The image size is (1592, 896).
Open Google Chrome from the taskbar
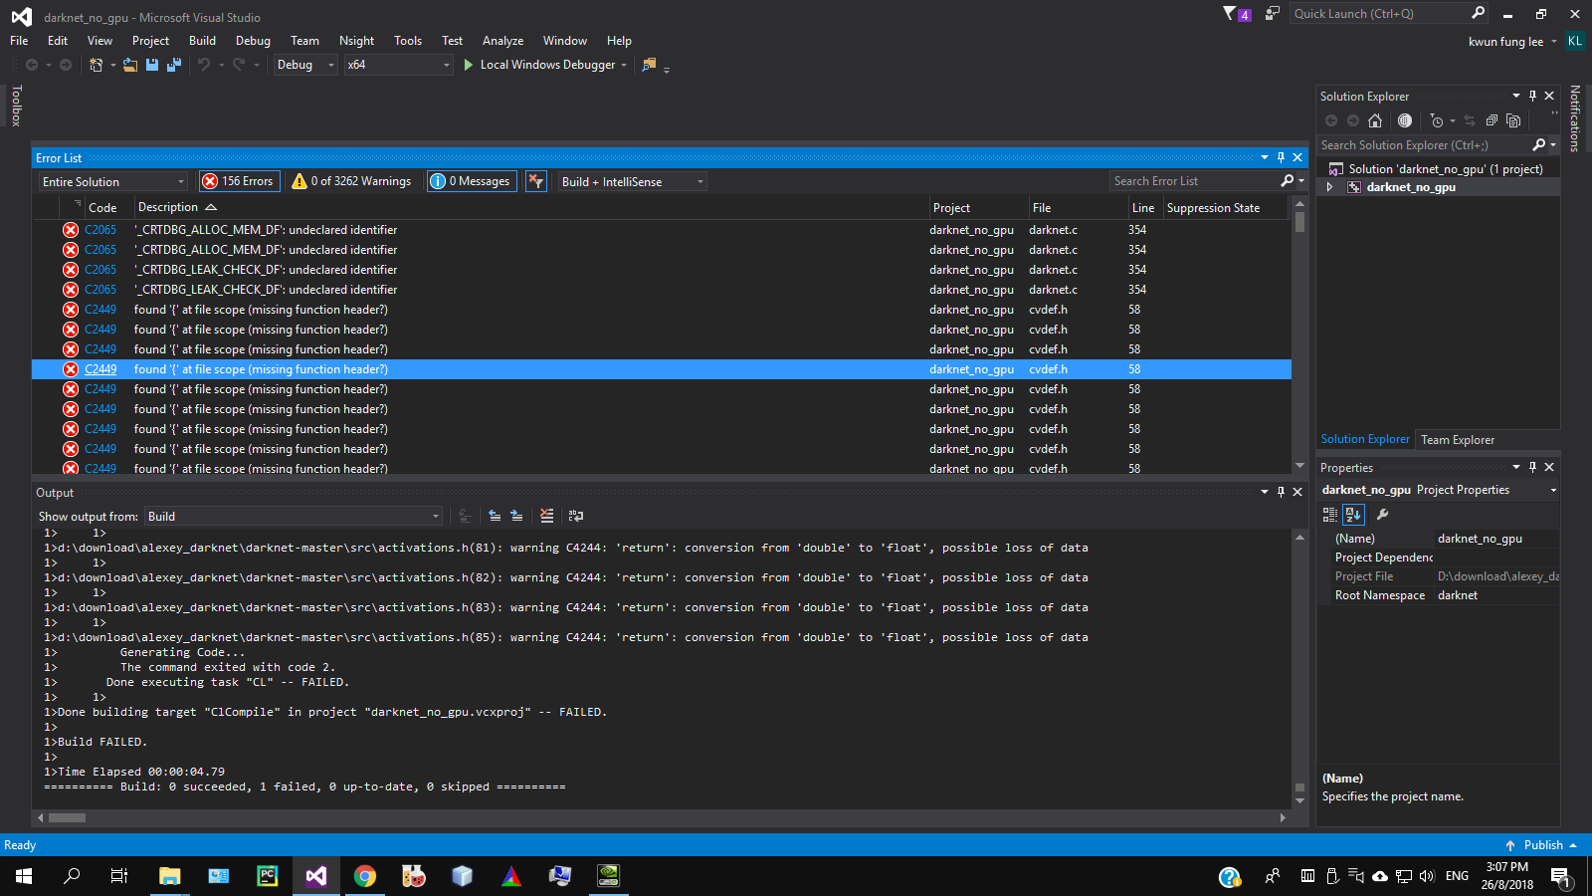coord(365,876)
